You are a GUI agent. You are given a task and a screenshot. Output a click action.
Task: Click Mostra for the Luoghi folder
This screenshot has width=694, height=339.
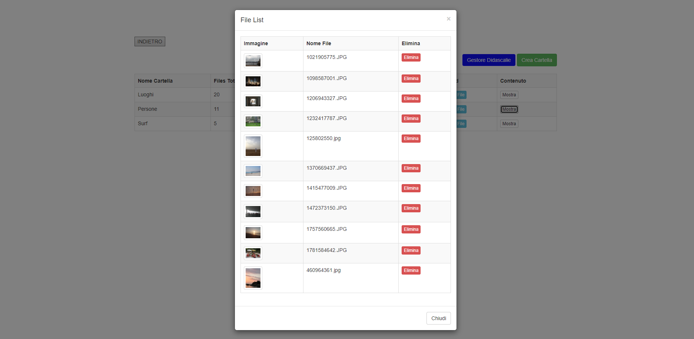(x=509, y=95)
